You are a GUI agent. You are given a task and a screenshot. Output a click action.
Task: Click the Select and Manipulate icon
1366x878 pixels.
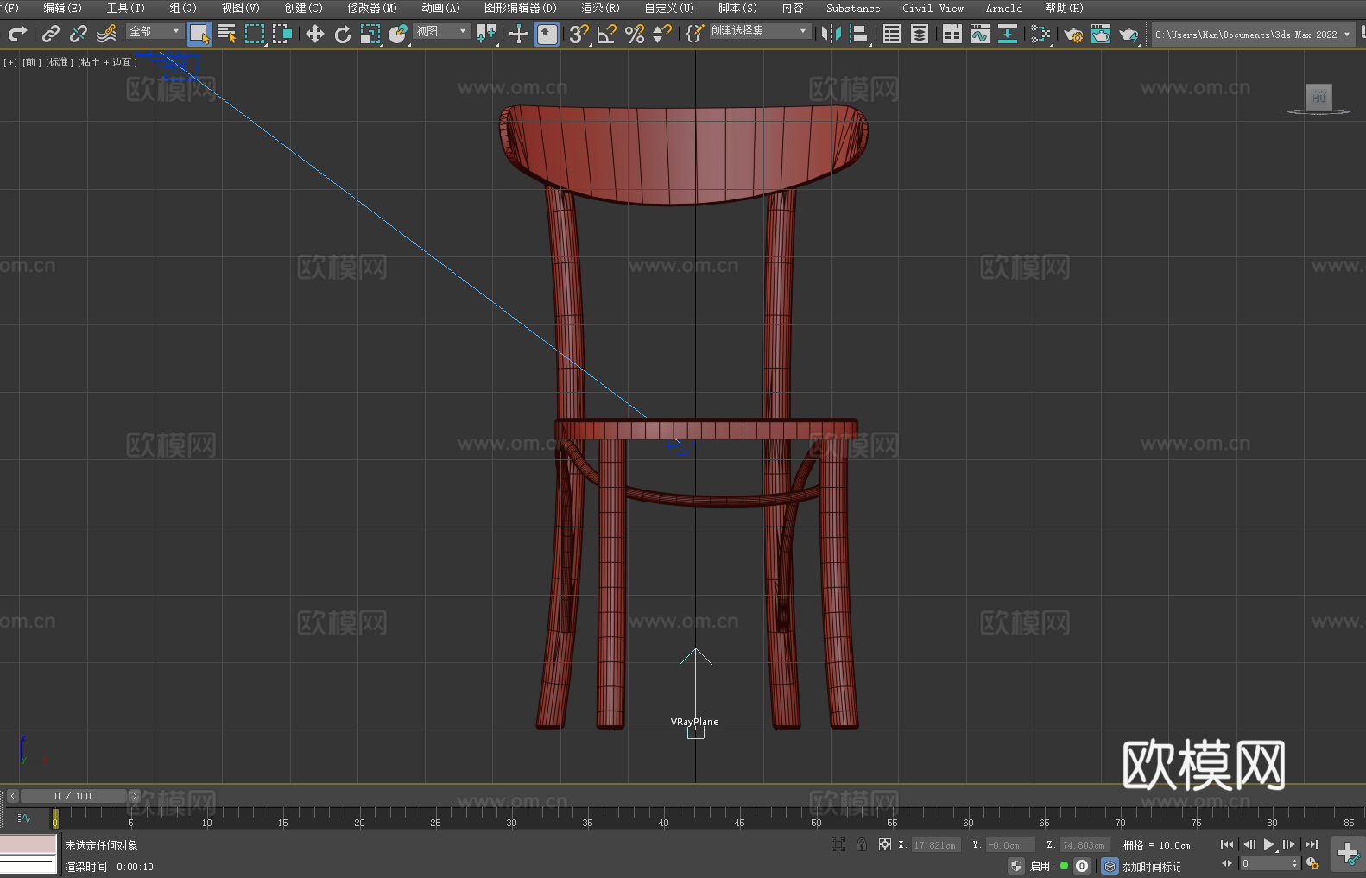click(519, 34)
